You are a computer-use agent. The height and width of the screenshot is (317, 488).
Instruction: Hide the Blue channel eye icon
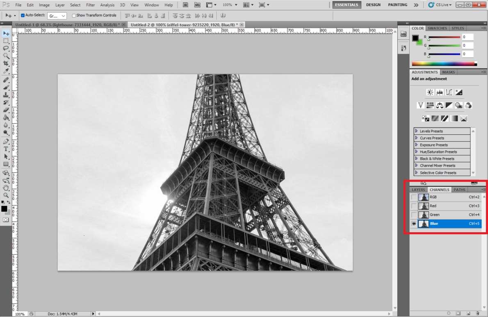tap(414, 224)
